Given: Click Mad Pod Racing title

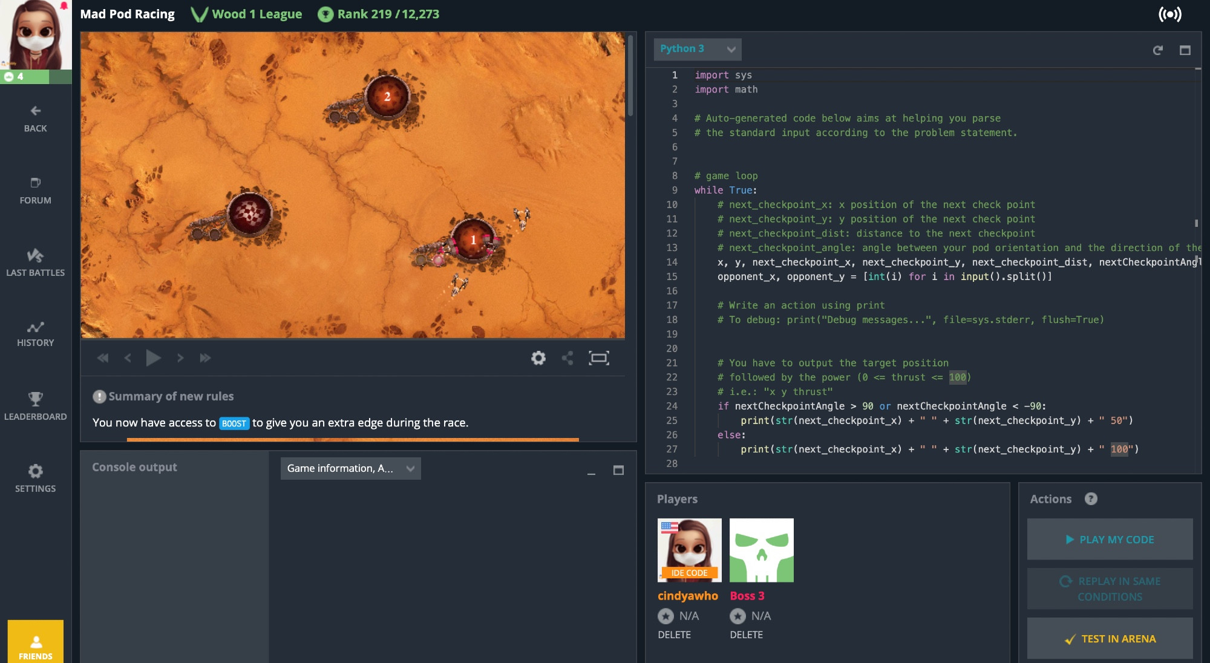Looking at the screenshot, I should [x=127, y=14].
